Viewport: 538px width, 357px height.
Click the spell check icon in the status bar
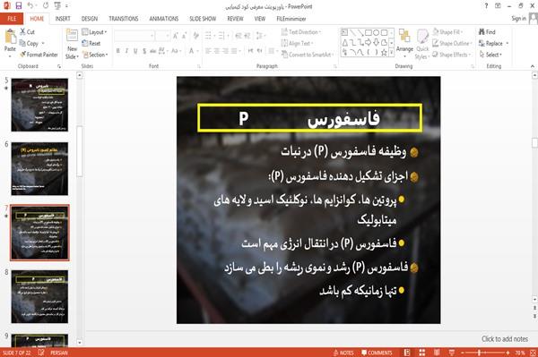coord(41,353)
